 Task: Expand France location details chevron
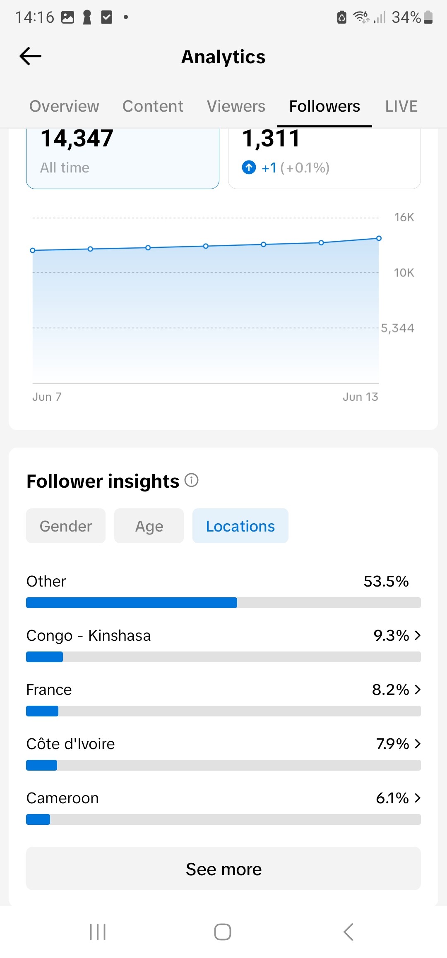pyautogui.click(x=418, y=690)
